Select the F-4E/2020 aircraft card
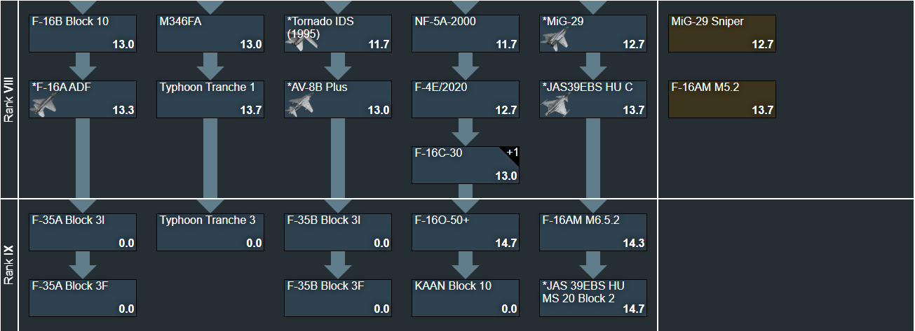This screenshot has height=331, width=915. [x=466, y=99]
